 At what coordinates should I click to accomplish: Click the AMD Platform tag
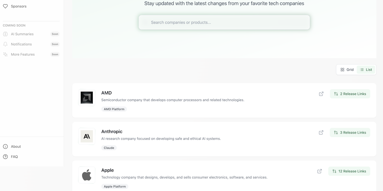[114, 109]
